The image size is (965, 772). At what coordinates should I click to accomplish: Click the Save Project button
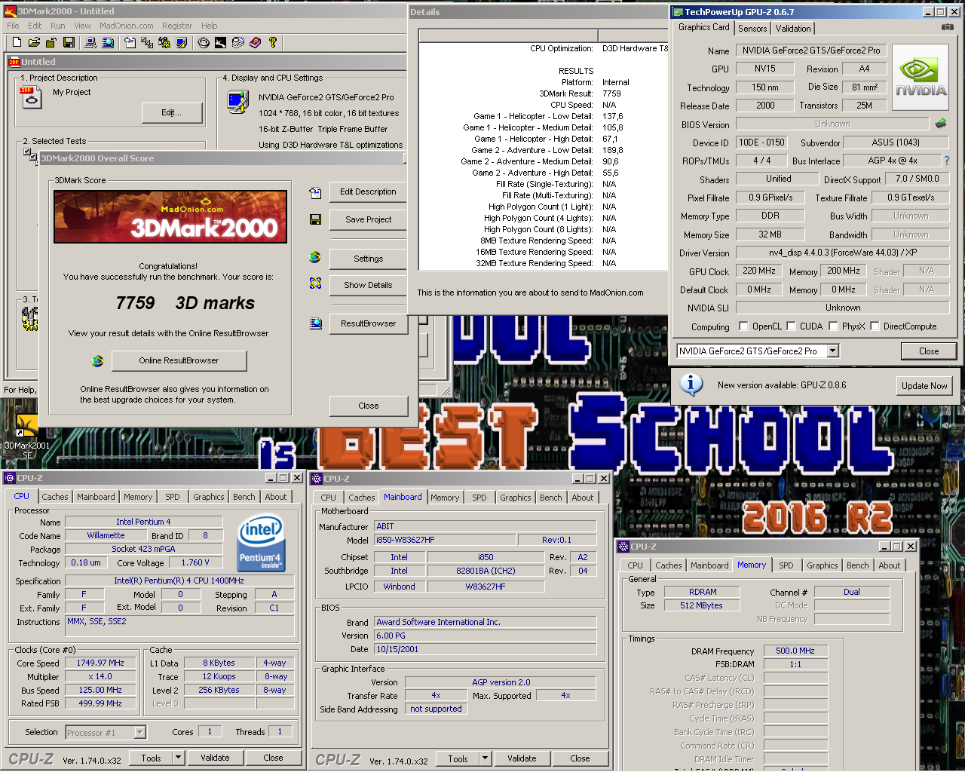(368, 219)
